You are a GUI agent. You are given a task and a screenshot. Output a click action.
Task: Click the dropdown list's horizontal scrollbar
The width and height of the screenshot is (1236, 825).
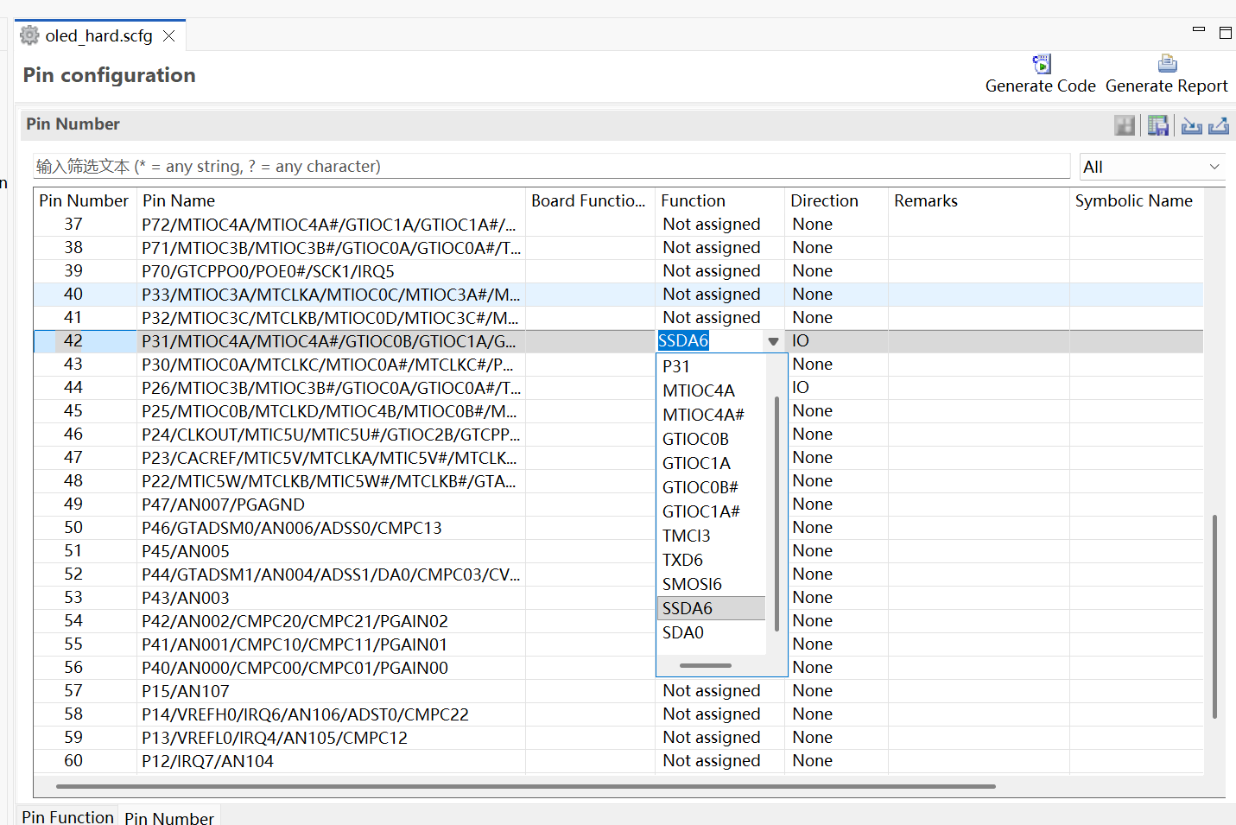click(x=706, y=665)
